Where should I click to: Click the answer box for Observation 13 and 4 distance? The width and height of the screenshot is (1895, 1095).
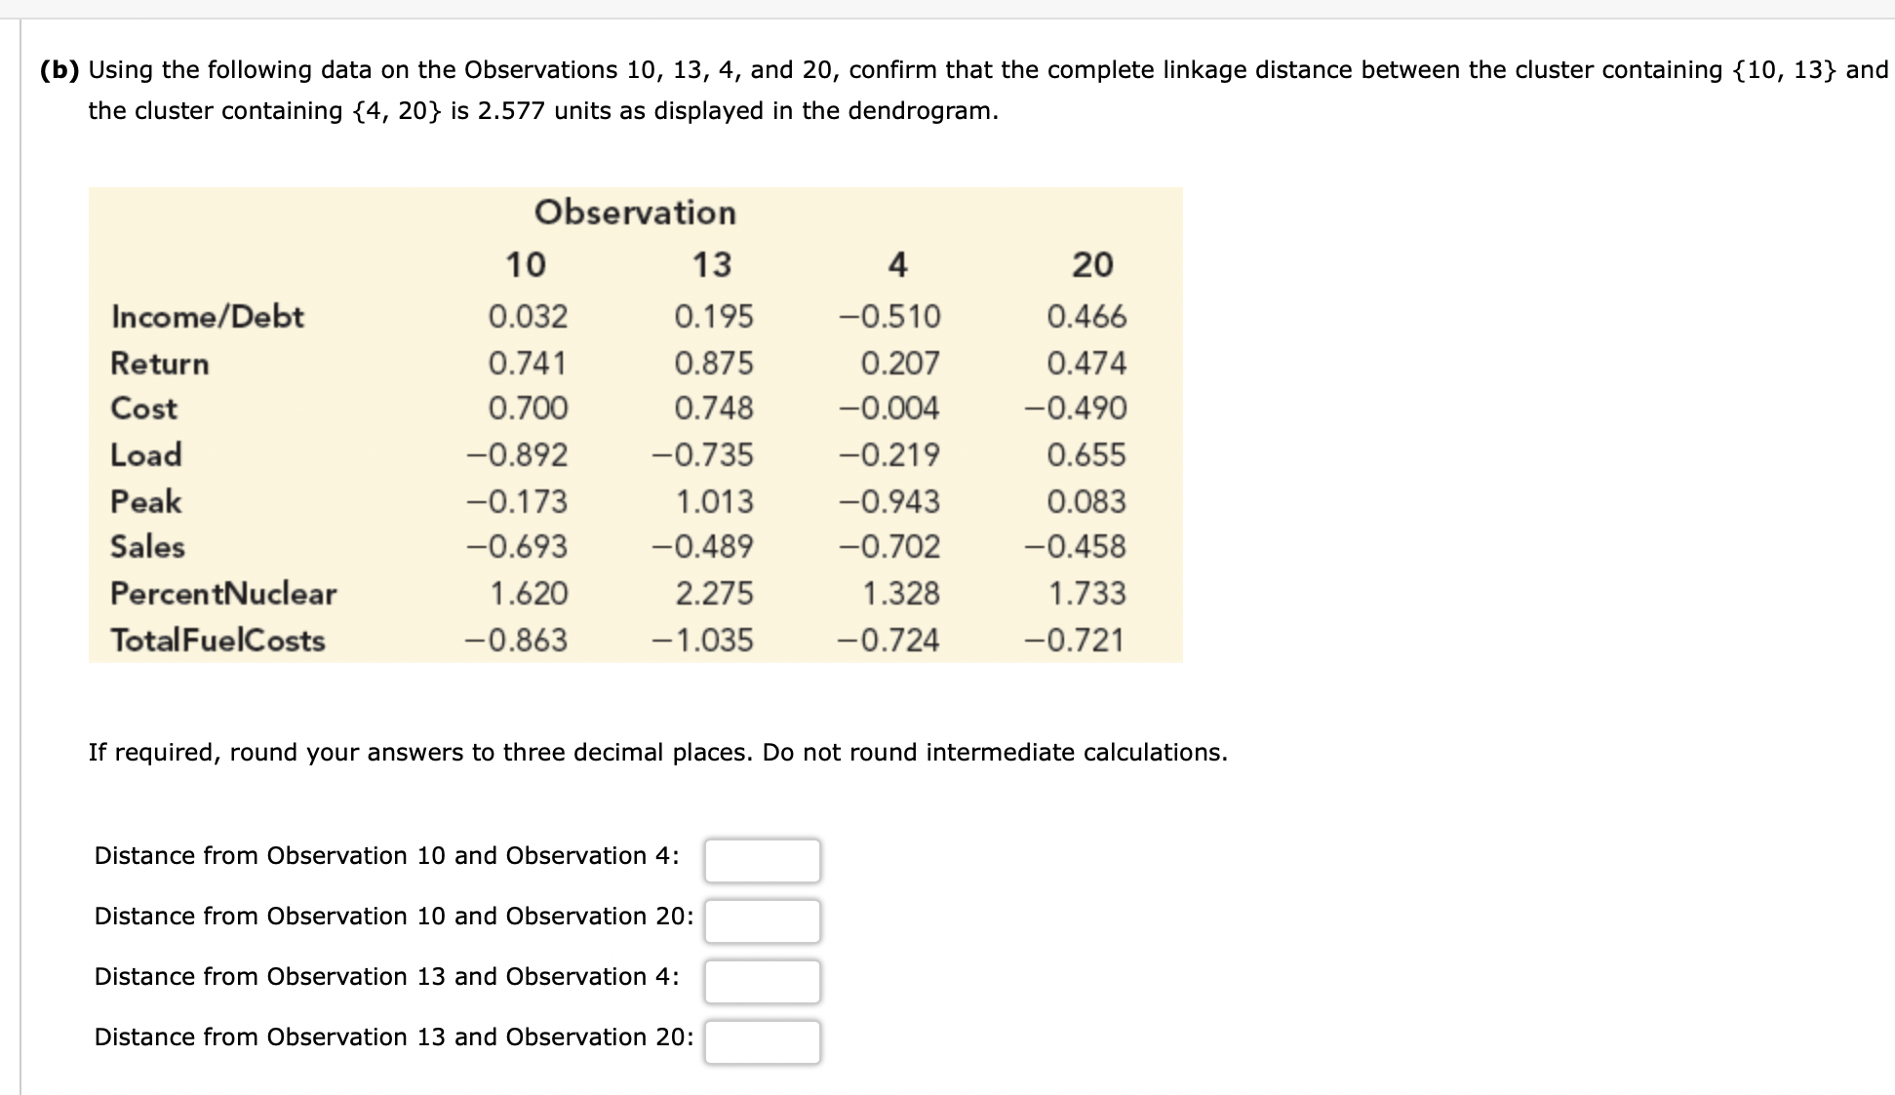click(763, 982)
